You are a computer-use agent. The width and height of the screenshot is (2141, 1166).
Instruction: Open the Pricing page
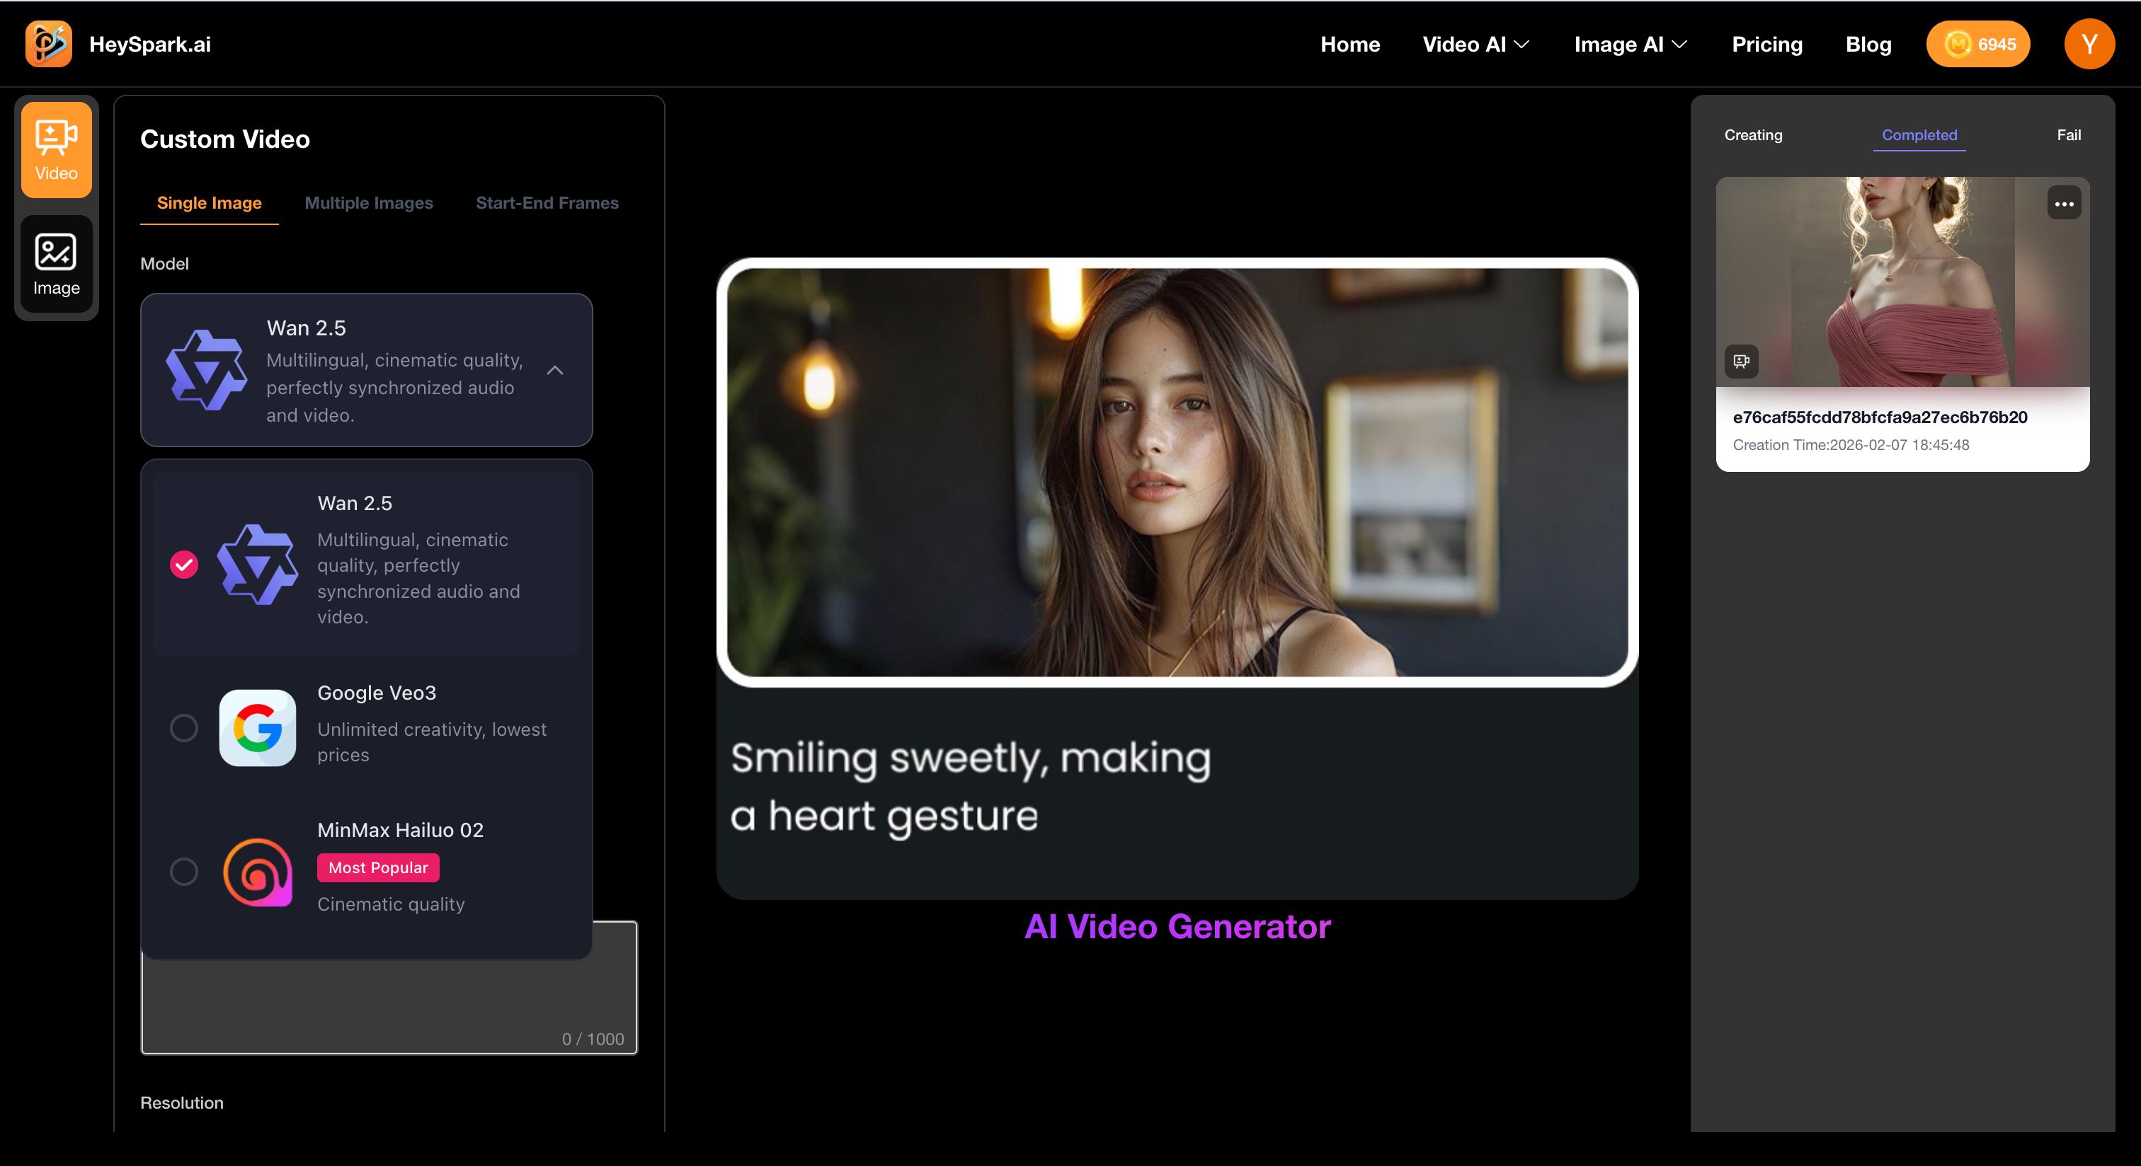coord(1767,44)
